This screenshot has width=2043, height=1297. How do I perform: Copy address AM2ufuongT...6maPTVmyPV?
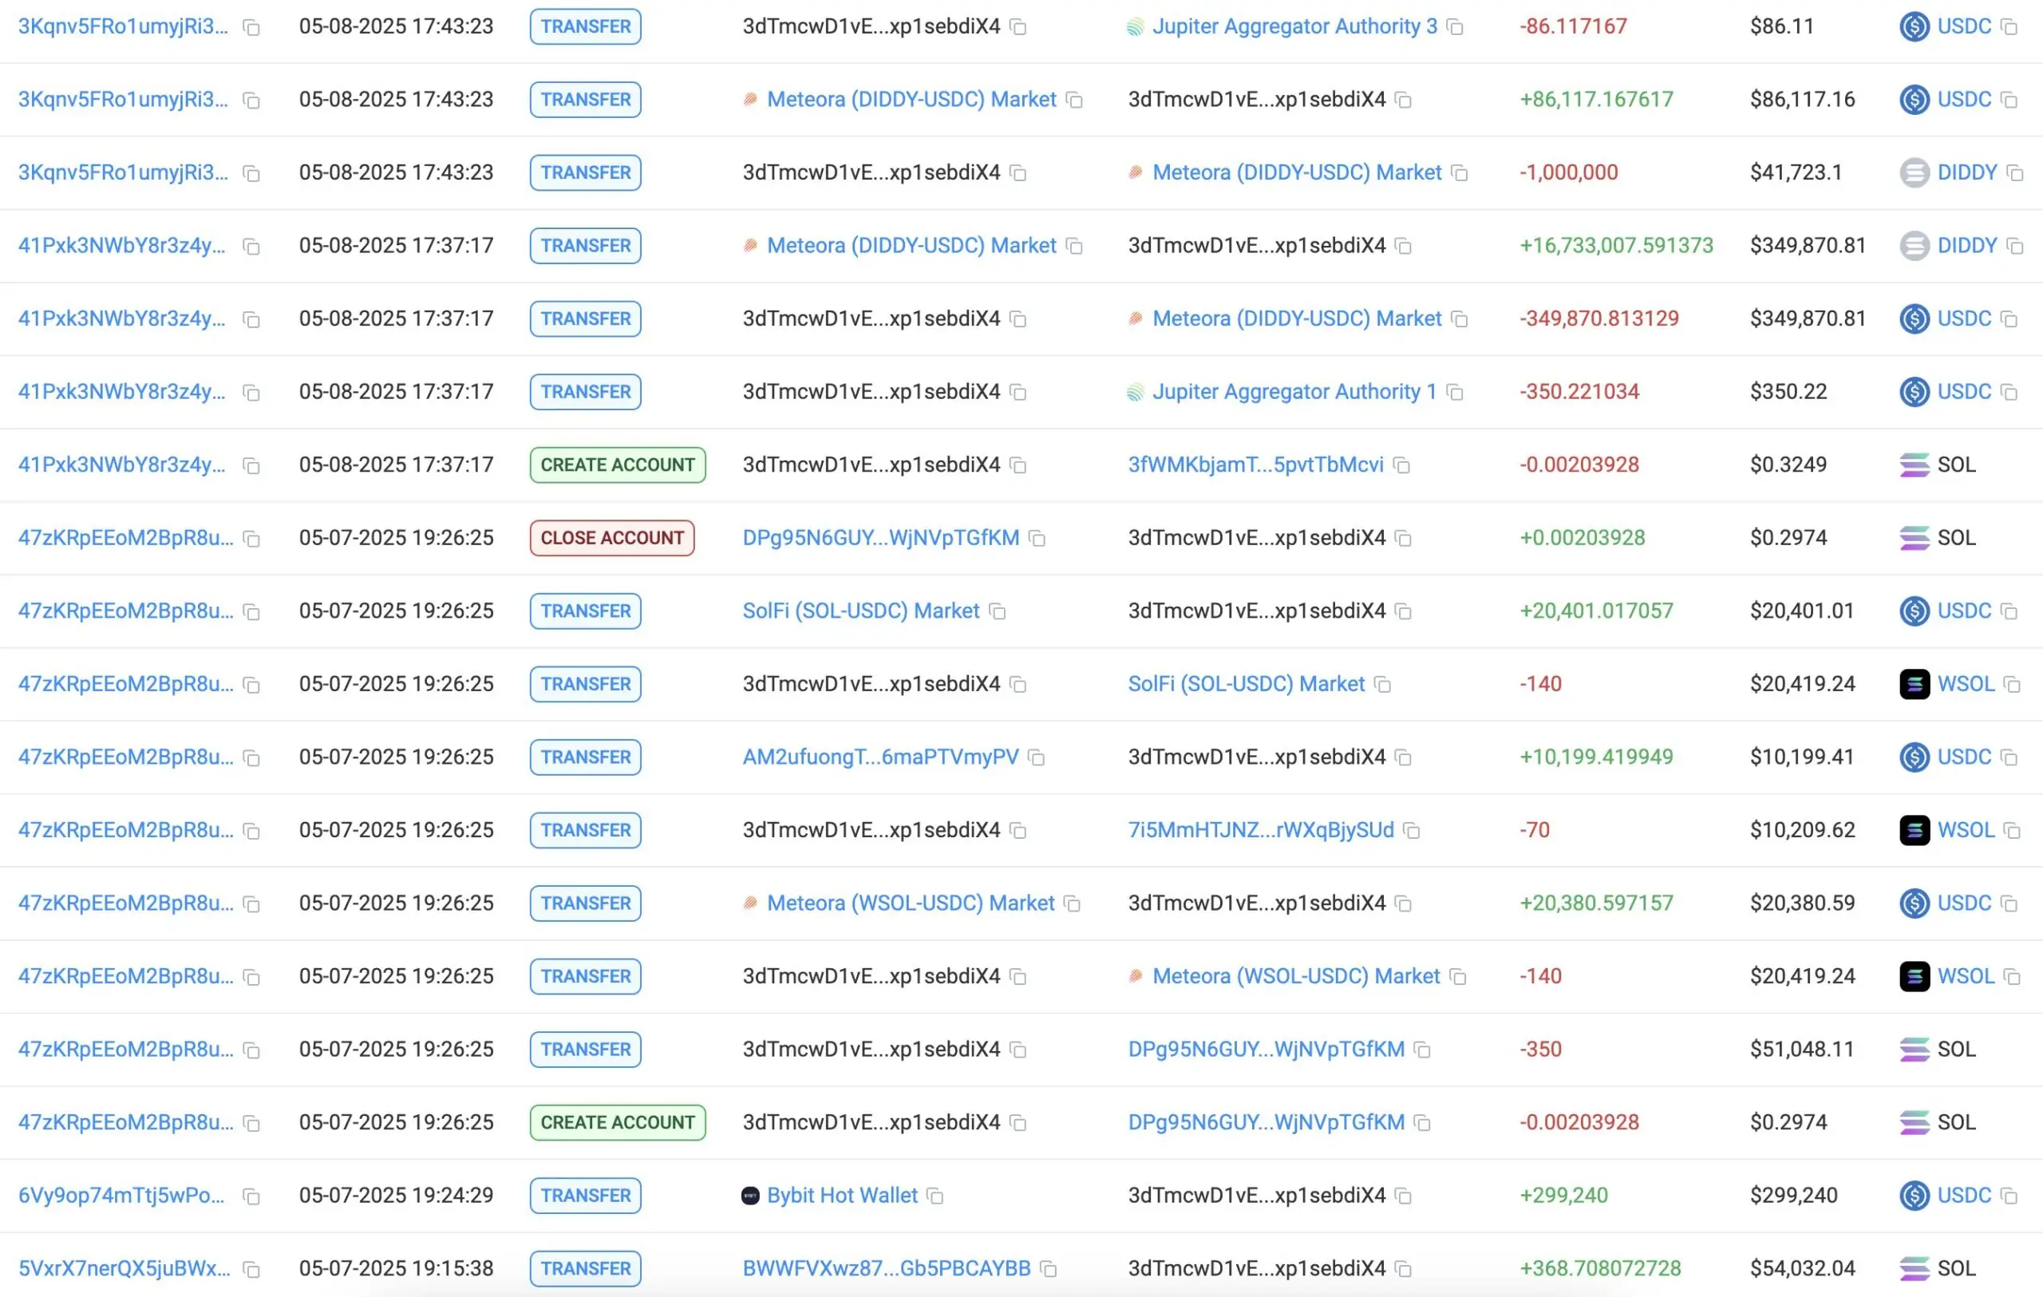[1036, 757]
